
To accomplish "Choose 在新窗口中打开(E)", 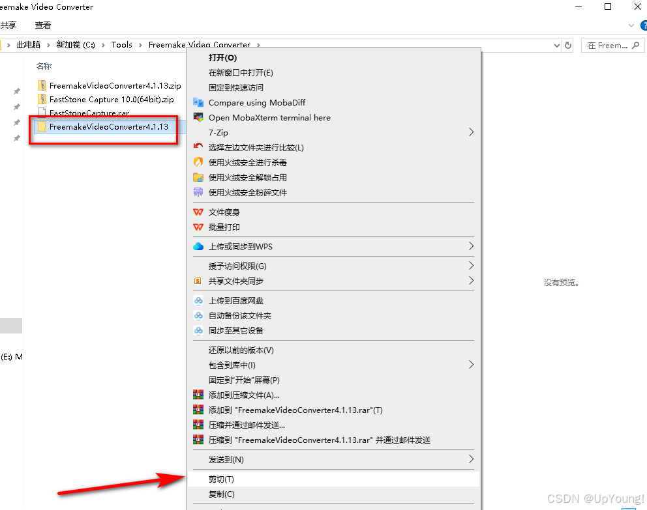I will point(241,72).
